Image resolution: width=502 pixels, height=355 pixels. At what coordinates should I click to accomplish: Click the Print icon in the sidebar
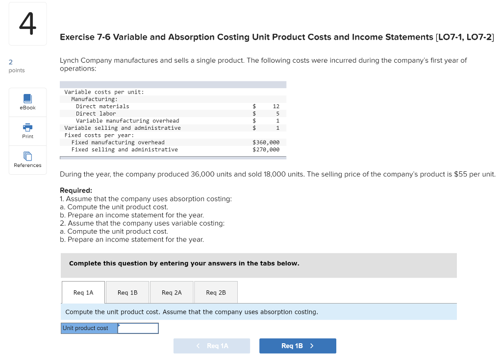click(27, 130)
